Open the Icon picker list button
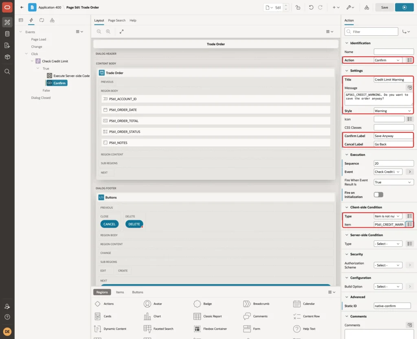The height and width of the screenshot is (339, 417). (x=410, y=119)
